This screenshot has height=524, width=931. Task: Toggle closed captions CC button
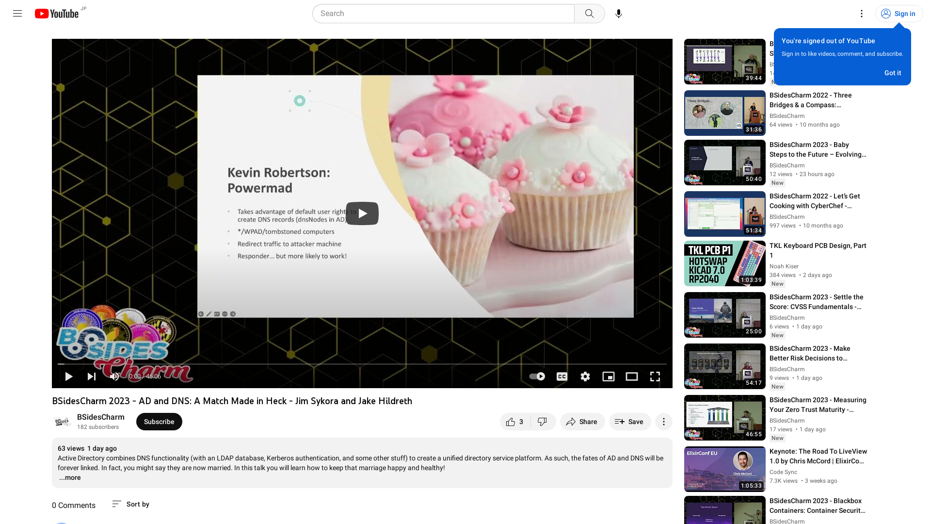(x=562, y=377)
